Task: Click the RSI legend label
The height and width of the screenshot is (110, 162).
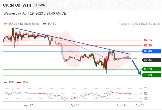Action: point(11,82)
